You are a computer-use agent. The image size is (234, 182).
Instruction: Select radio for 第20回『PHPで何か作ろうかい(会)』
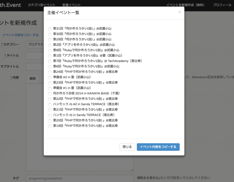(x=50, y=121)
